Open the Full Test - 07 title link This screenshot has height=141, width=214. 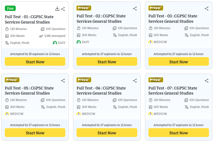click(173, 91)
